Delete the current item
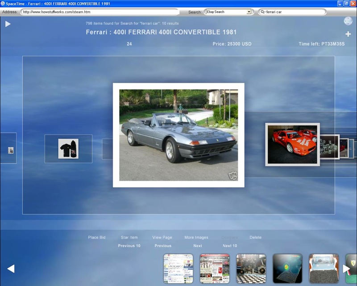This screenshot has width=357, height=286. [x=255, y=237]
